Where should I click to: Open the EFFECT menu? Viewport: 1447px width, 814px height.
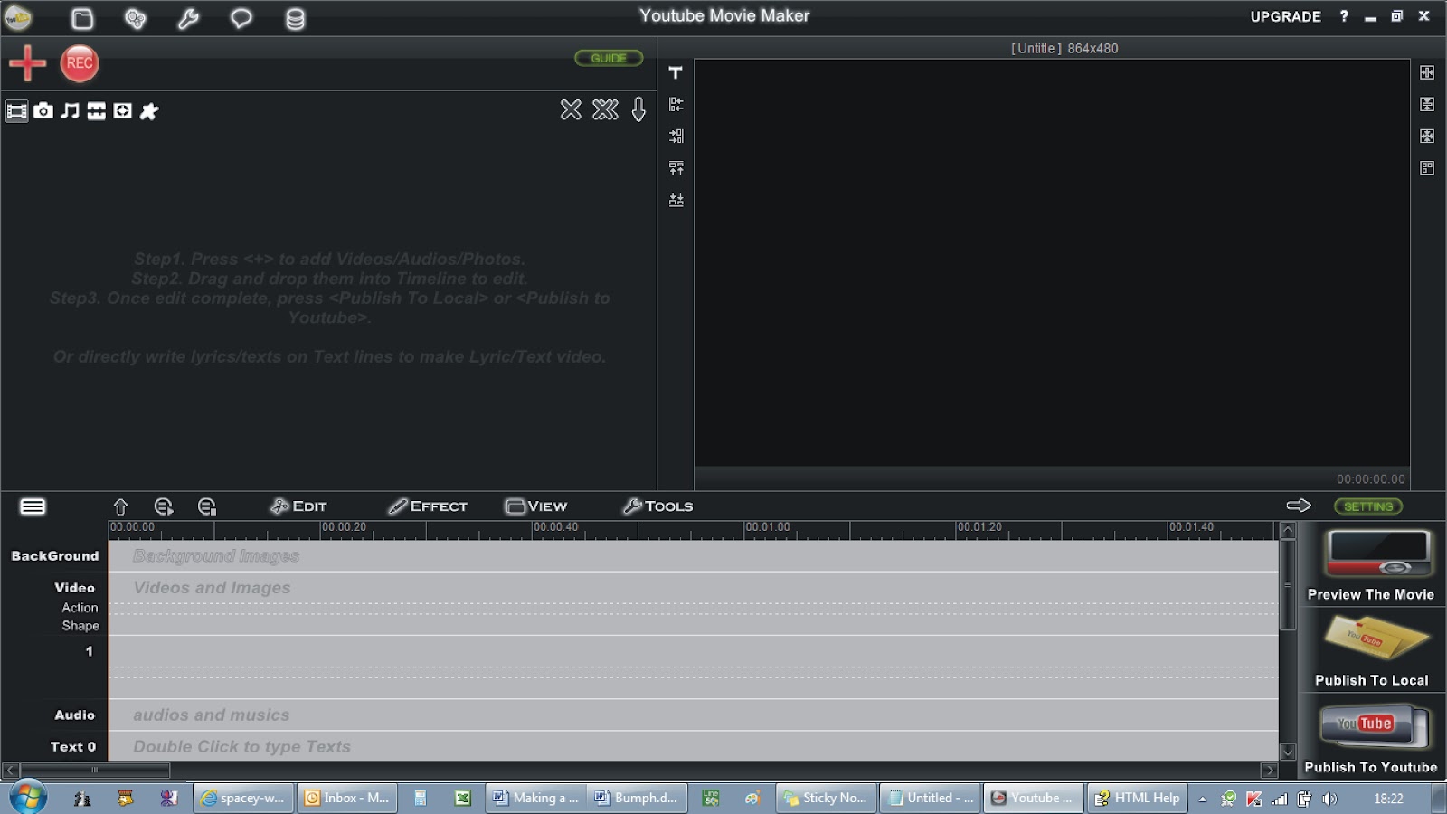pos(428,506)
